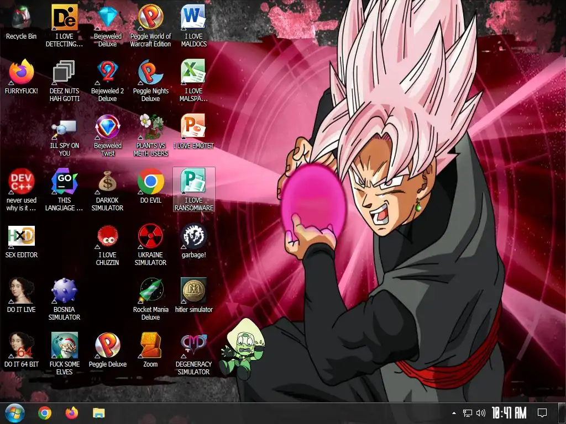The width and height of the screenshot is (566, 424).
Task: Show hidden tray icons arrow
Action: click(454, 413)
